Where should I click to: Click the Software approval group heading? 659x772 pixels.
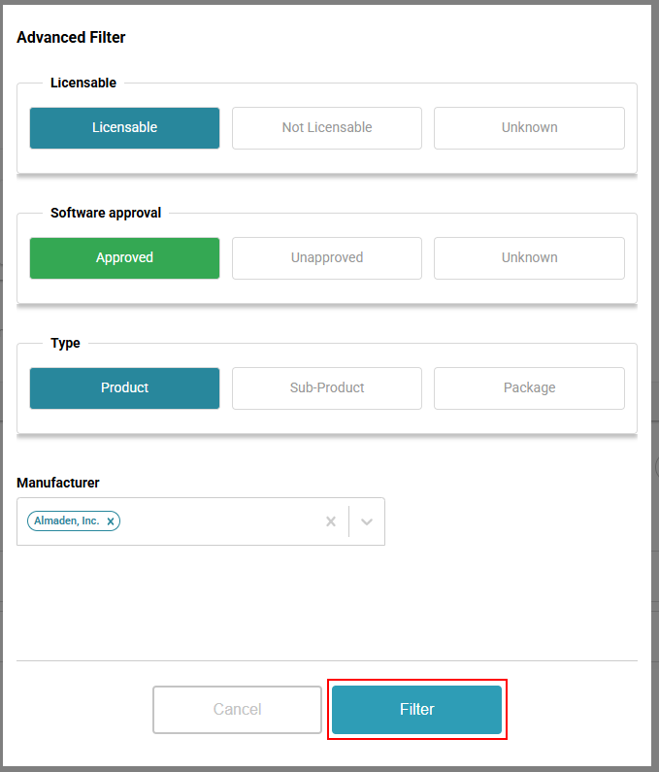coord(106,213)
